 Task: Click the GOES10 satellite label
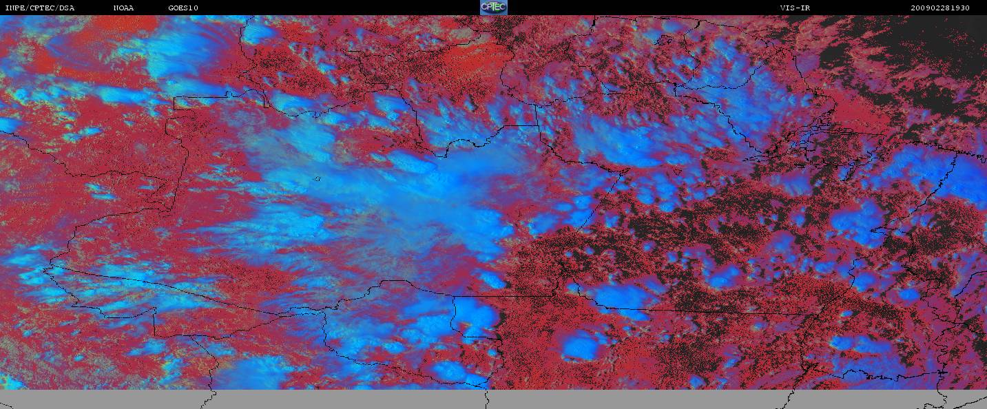tap(183, 8)
